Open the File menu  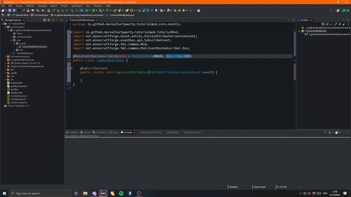[3, 6]
